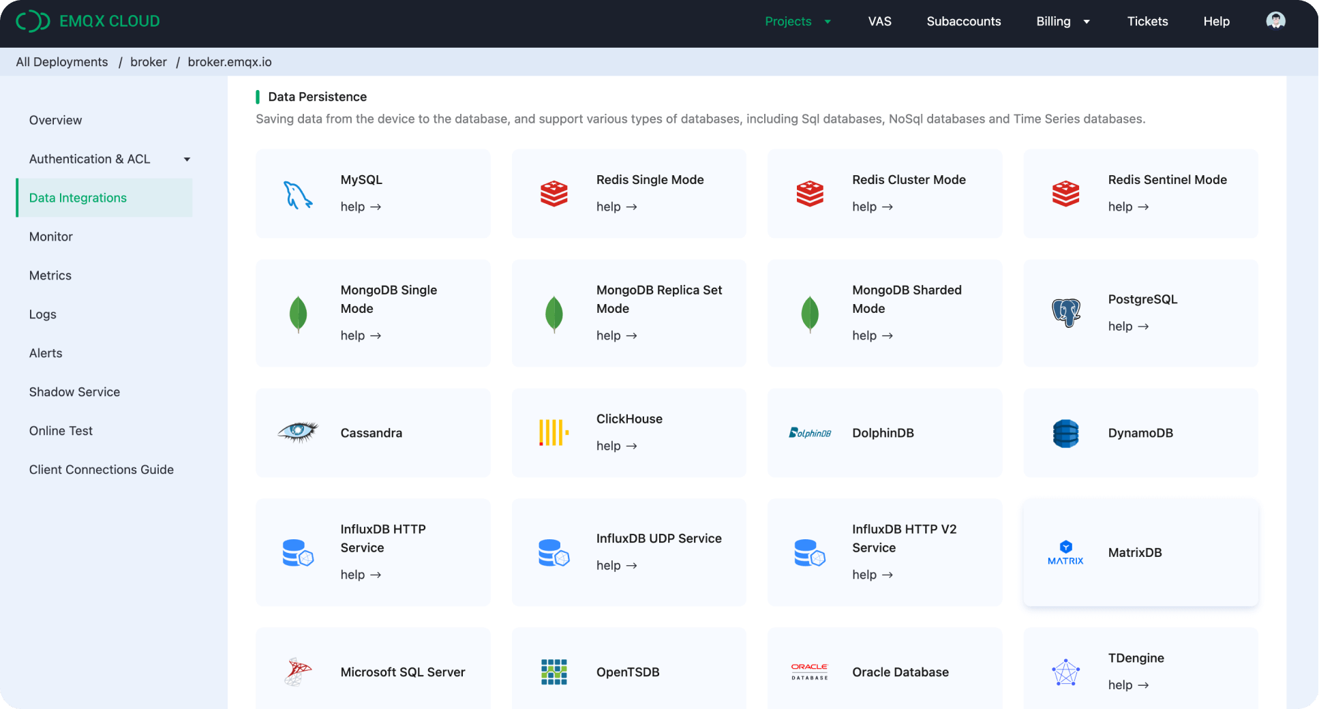
Task: Open the VAS menu item
Action: (879, 22)
